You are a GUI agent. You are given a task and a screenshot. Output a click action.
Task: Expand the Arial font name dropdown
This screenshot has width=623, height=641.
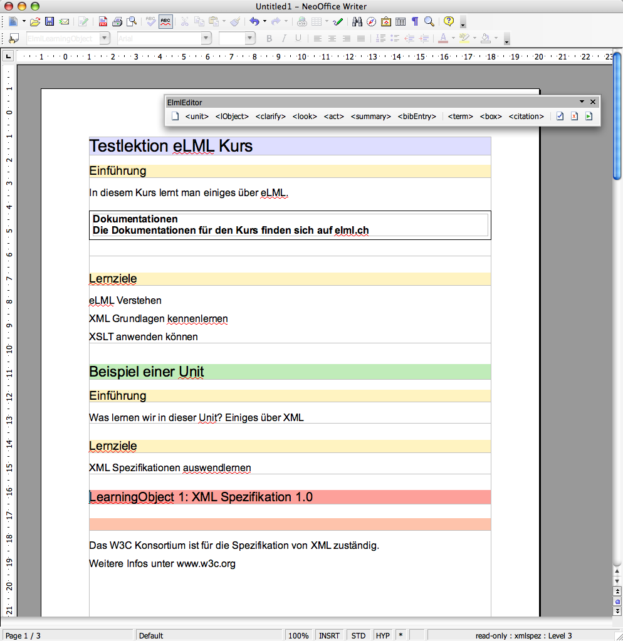coord(206,38)
